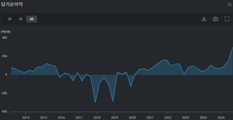Image resolution: width=233 pixels, height=120 pixels.
Task: Click the 2014 x-axis label
Action: [x=26, y=117]
